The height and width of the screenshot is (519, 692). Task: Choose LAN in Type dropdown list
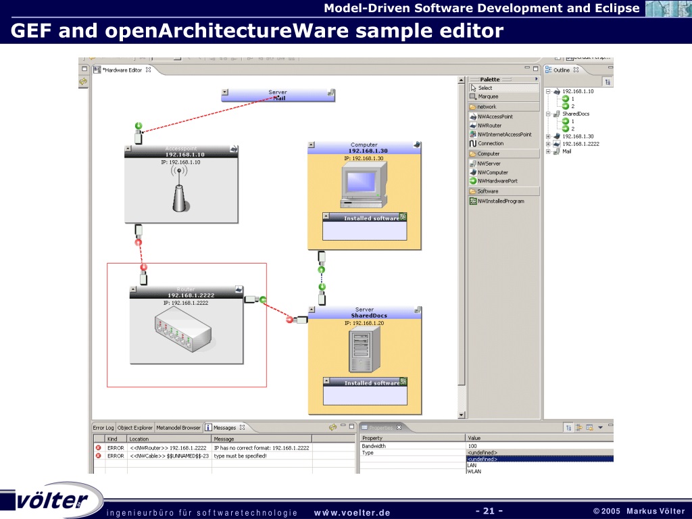tap(540, 465)
